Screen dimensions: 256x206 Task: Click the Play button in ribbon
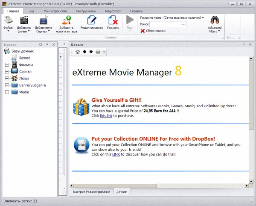point(130,20)
